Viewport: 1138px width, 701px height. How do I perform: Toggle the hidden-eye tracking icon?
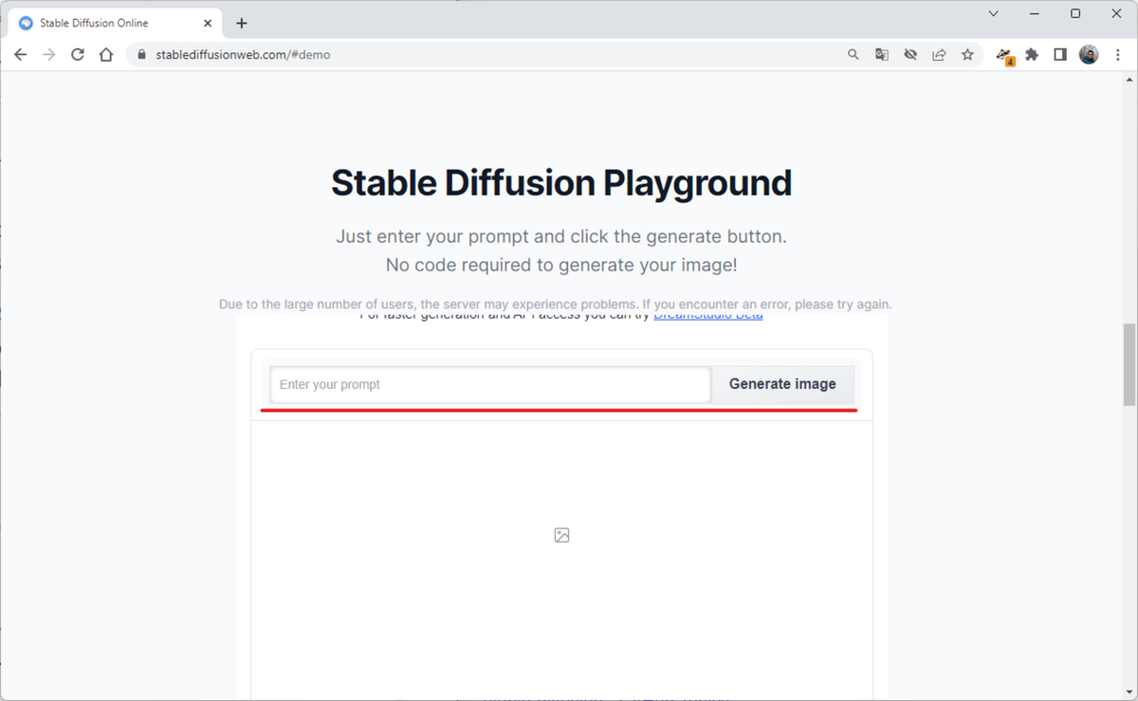click(910, 54)
